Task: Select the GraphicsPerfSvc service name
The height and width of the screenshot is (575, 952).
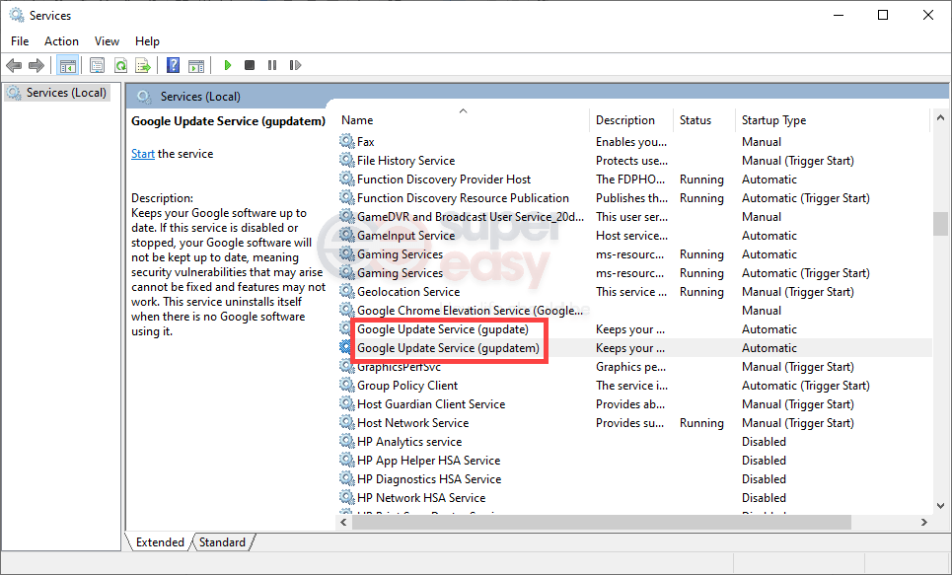Action: tap(399, 367)
